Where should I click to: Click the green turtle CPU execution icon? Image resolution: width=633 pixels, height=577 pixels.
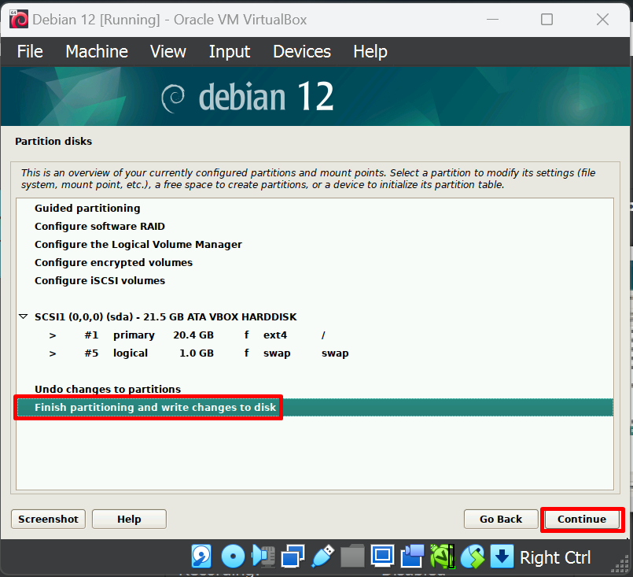(442, 557)
